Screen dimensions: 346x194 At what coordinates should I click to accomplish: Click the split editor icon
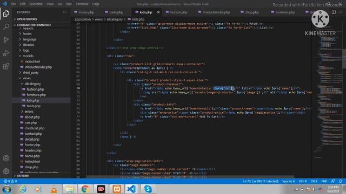[334, 12]
